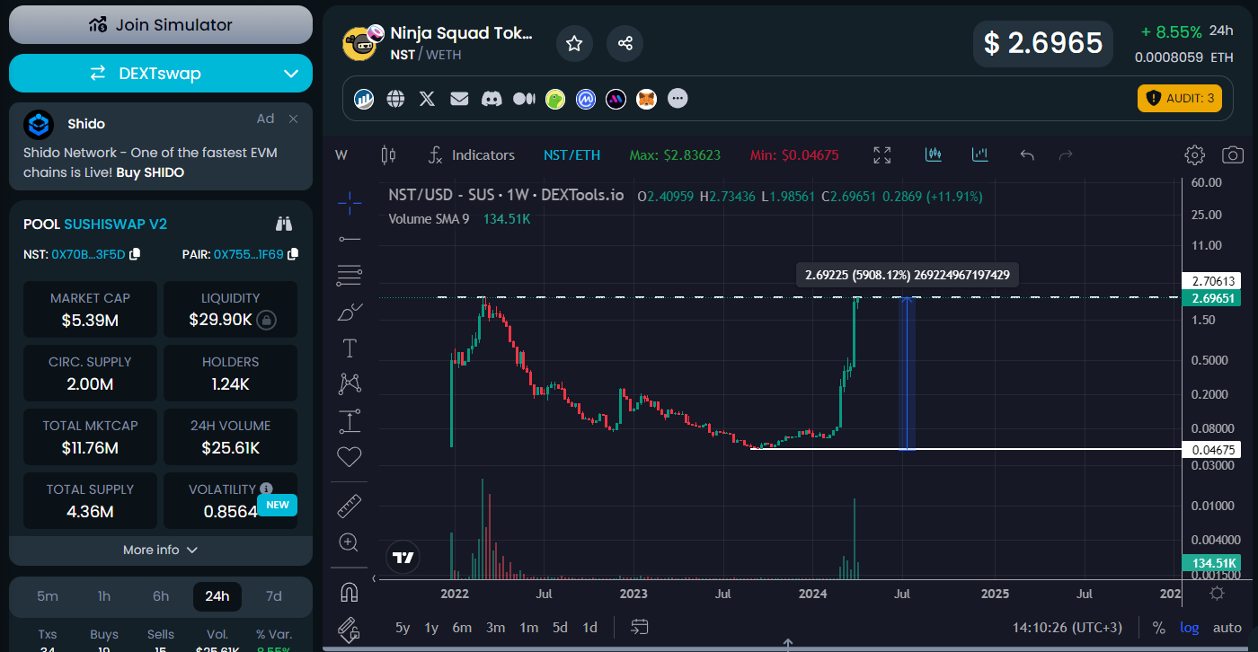Select the crosshair cursor tool
1258x652 pixels.
coord(350,201)
